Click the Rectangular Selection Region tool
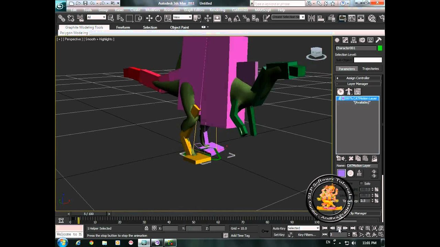Image resolution: width=440 pixels, height=247 pixels. [129, 18]
